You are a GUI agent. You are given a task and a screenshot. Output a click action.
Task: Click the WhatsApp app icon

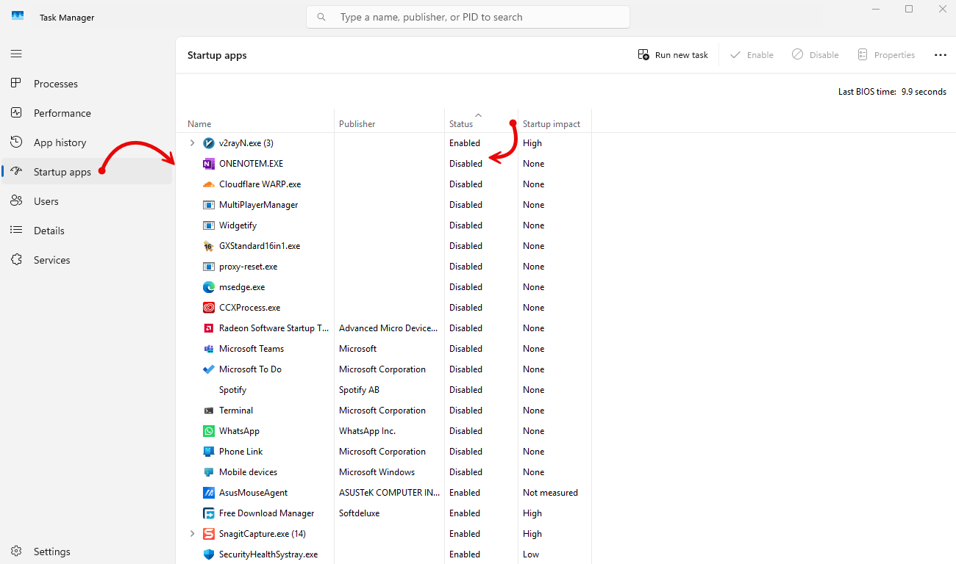208,431
